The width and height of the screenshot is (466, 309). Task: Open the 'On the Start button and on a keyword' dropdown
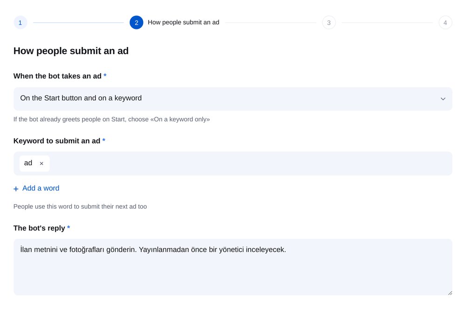click(x=233, y=99)
